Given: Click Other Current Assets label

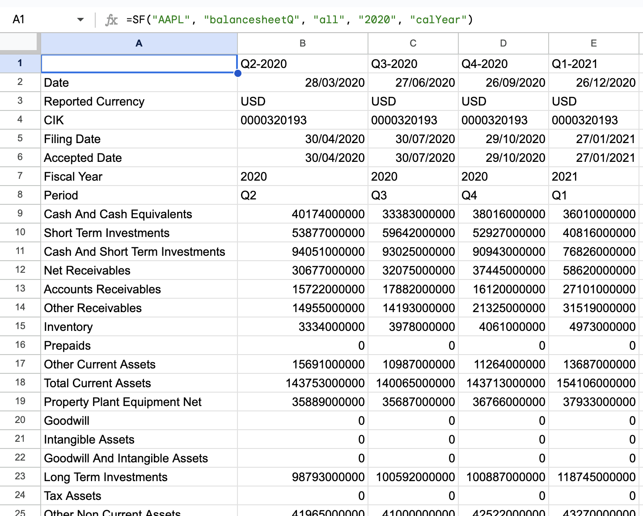Looking at the screenshot, I should [139, 364].
